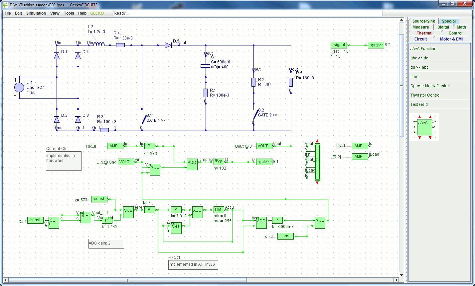
Task: Click the GECKO menu link
Action: 97,13
